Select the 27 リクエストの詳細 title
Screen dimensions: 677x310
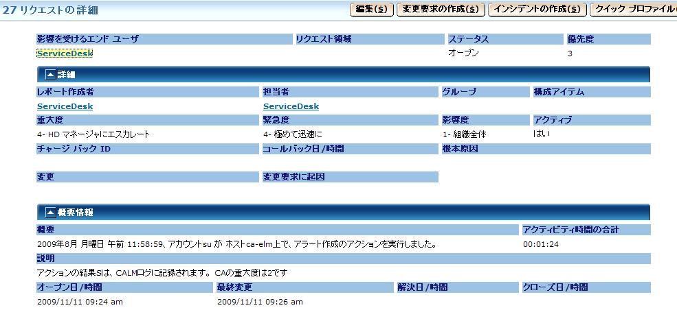[x=50, y=10]
